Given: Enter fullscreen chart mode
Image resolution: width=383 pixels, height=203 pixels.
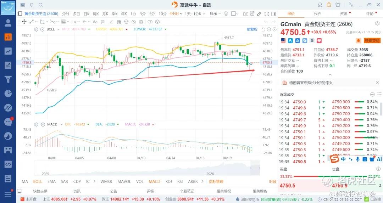Looking at the screenshot, I should point(266,14).
